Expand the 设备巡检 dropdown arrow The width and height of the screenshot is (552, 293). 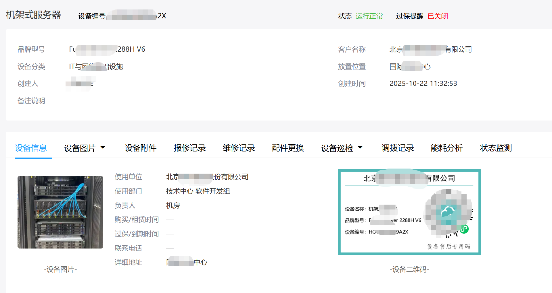pyautogui.click(x=360, y=148)
